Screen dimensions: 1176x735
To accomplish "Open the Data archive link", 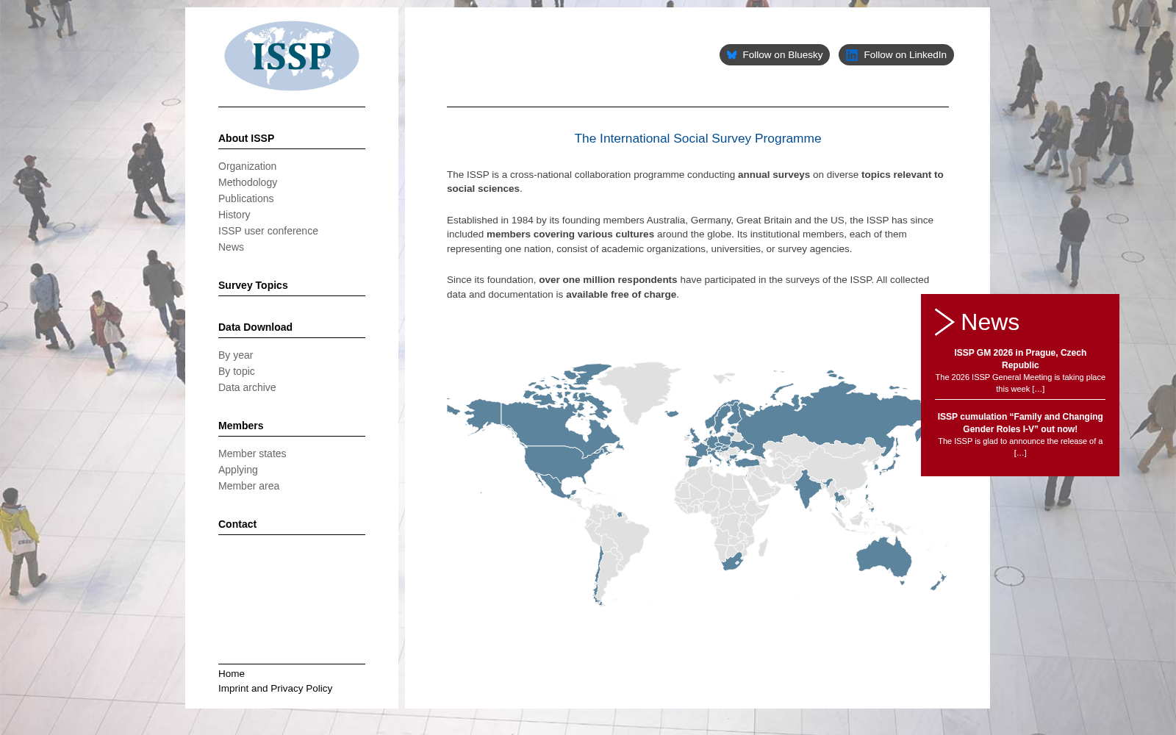I will click(247, 387).
